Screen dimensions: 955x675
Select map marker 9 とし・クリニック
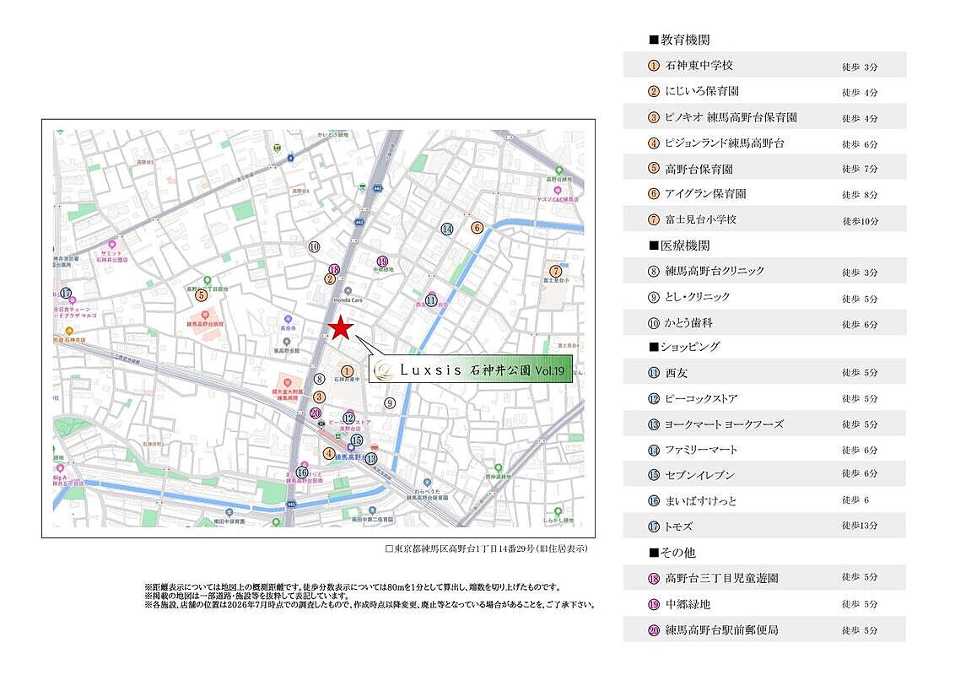pos(390,402)
